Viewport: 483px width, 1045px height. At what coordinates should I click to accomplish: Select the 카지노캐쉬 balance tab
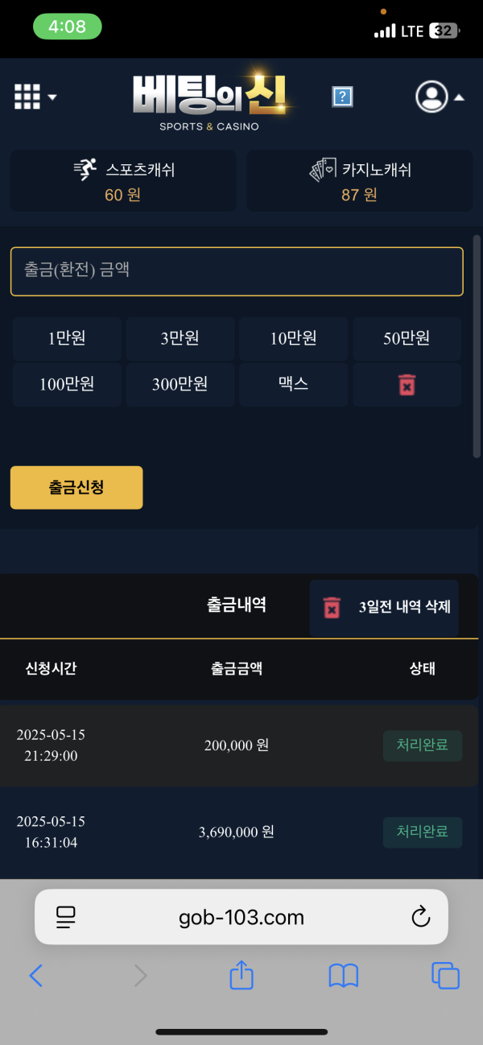click(359, 181)
